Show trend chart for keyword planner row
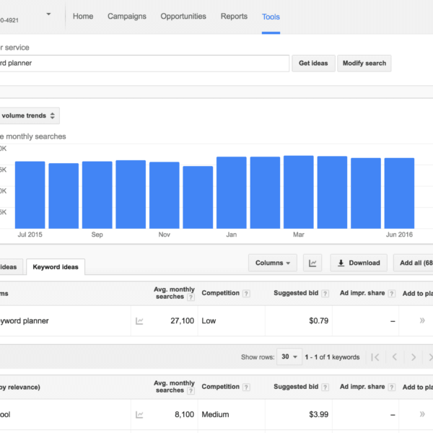 [x=139, y=321]
